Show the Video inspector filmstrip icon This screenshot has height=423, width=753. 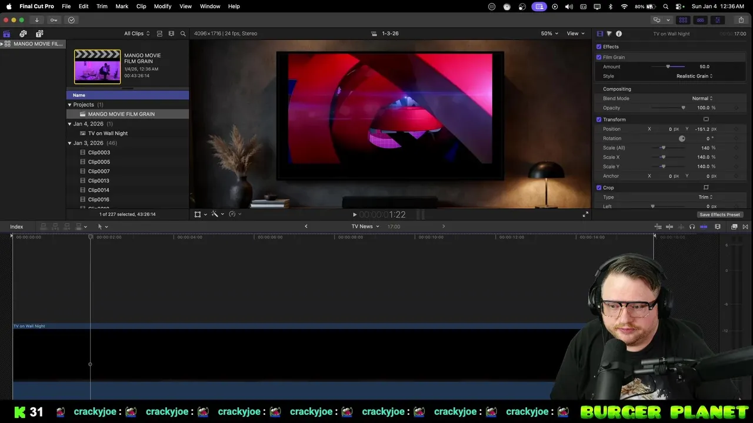point(599,33)
